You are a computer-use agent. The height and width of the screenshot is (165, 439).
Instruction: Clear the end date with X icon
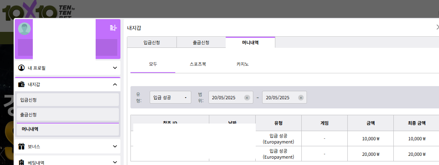coord(301,98)
